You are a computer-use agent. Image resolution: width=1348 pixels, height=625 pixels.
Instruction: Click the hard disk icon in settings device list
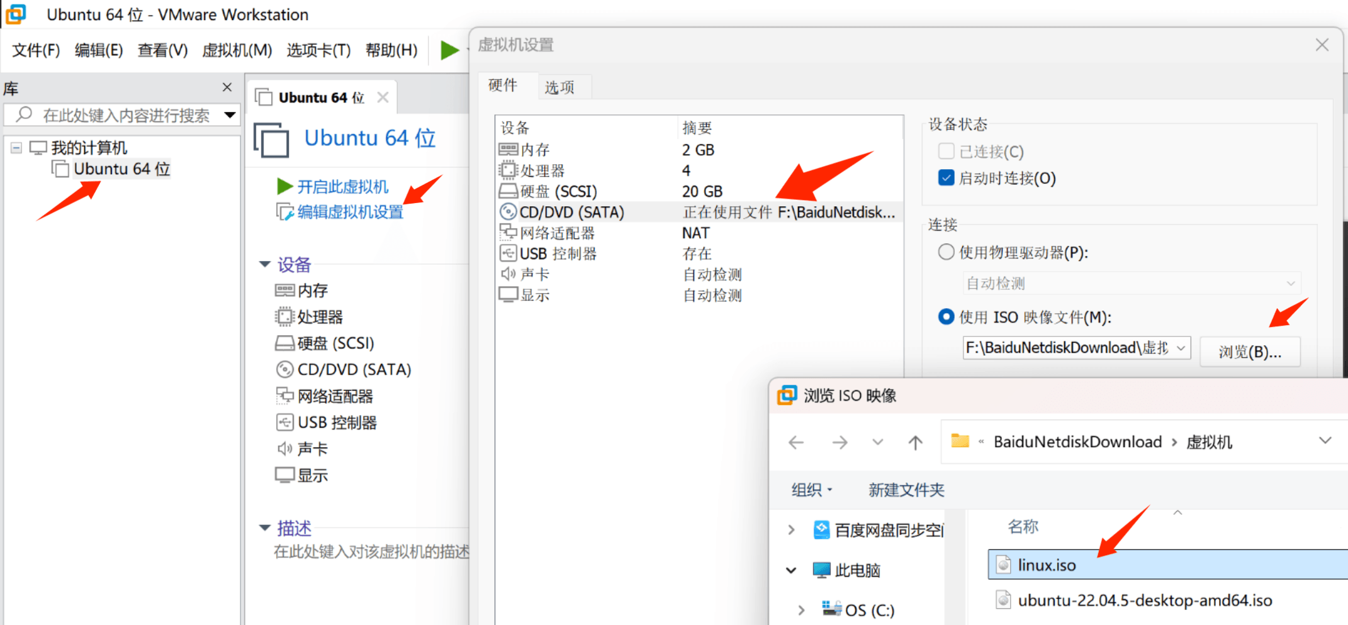(508, 191)
